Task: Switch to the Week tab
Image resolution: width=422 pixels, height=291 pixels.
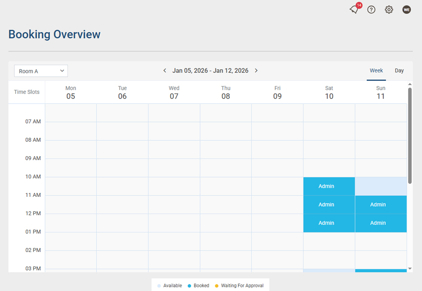Action: click(376, 70)
